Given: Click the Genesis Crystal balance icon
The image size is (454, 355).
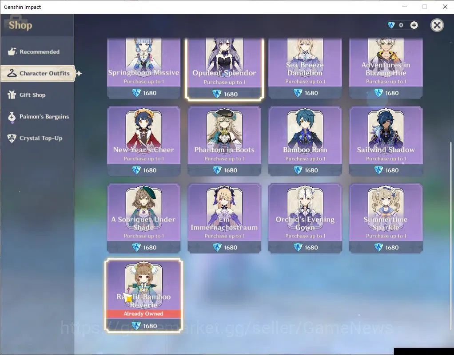Looking at the screenshot, I should click(391, 25).
